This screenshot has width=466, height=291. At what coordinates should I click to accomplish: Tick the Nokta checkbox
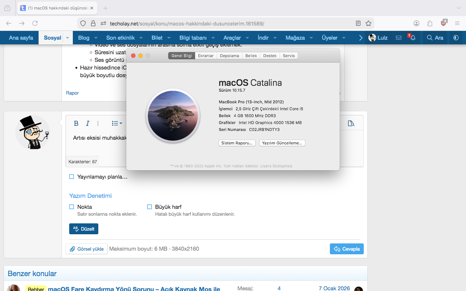pyautogui.click(x=72, y=207)
